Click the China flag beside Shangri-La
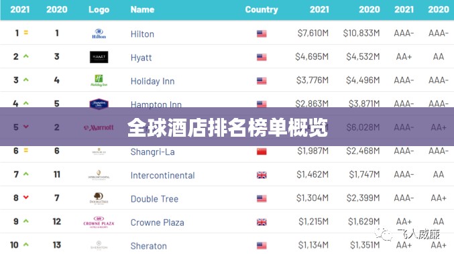The height and width of the screenshot is (254, 454). [262, 151]
